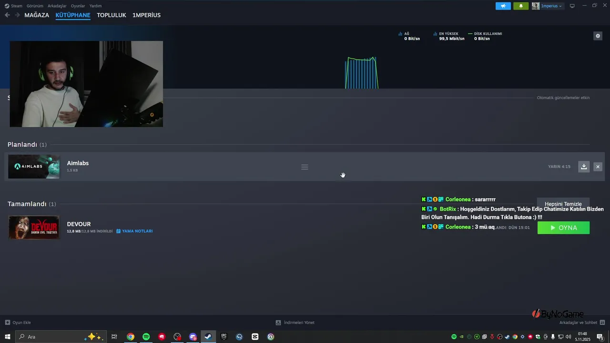Image resolution: width=610 pixels, height=343 pixels.
Task: Open the Windows Start button
Action: pos(7,337)
